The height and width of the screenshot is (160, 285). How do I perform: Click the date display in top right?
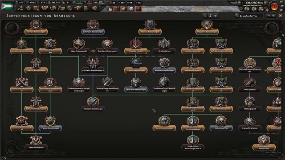[x=255, y=3]
